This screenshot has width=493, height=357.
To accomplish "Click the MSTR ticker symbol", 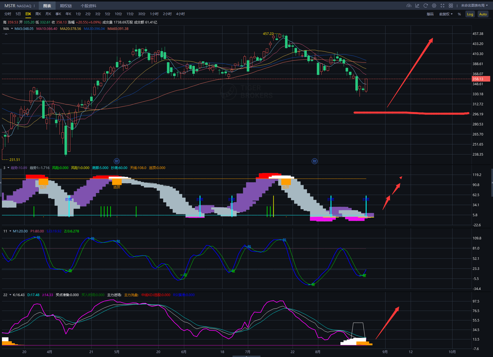I will point(10,6).
